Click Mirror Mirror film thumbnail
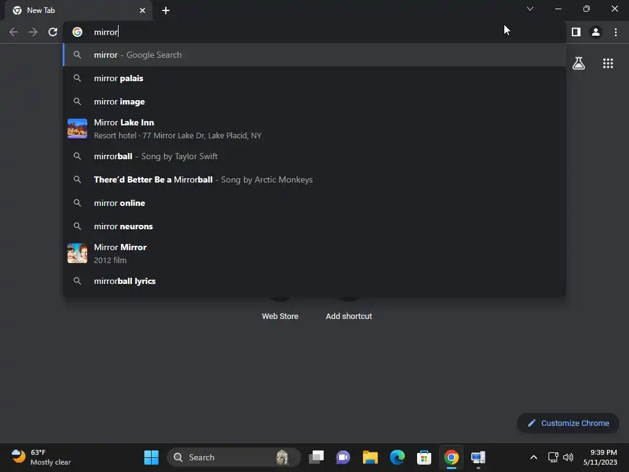This screenshot has width=629, height=472. point(77,253)
